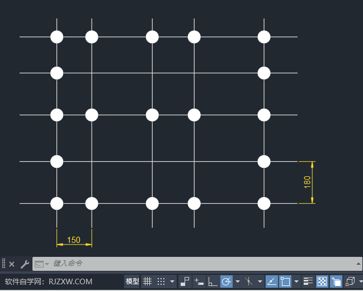Screen dimensions: 363x291
Task: Click the object snap tracking icon
Action: click(x=271, y=281)
